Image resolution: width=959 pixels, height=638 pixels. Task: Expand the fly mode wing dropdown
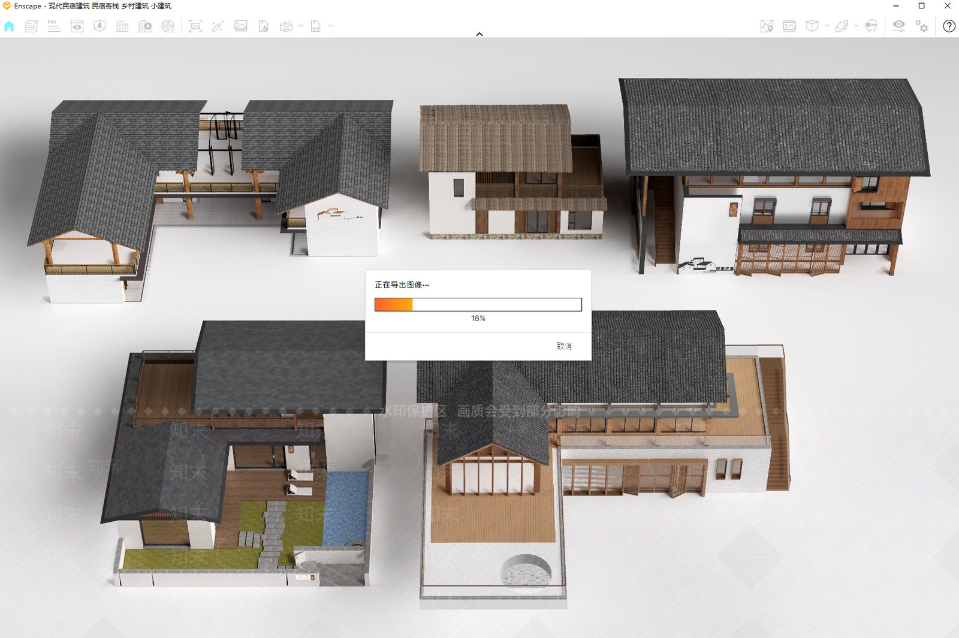pyautogui.click(x=856, y=26)
